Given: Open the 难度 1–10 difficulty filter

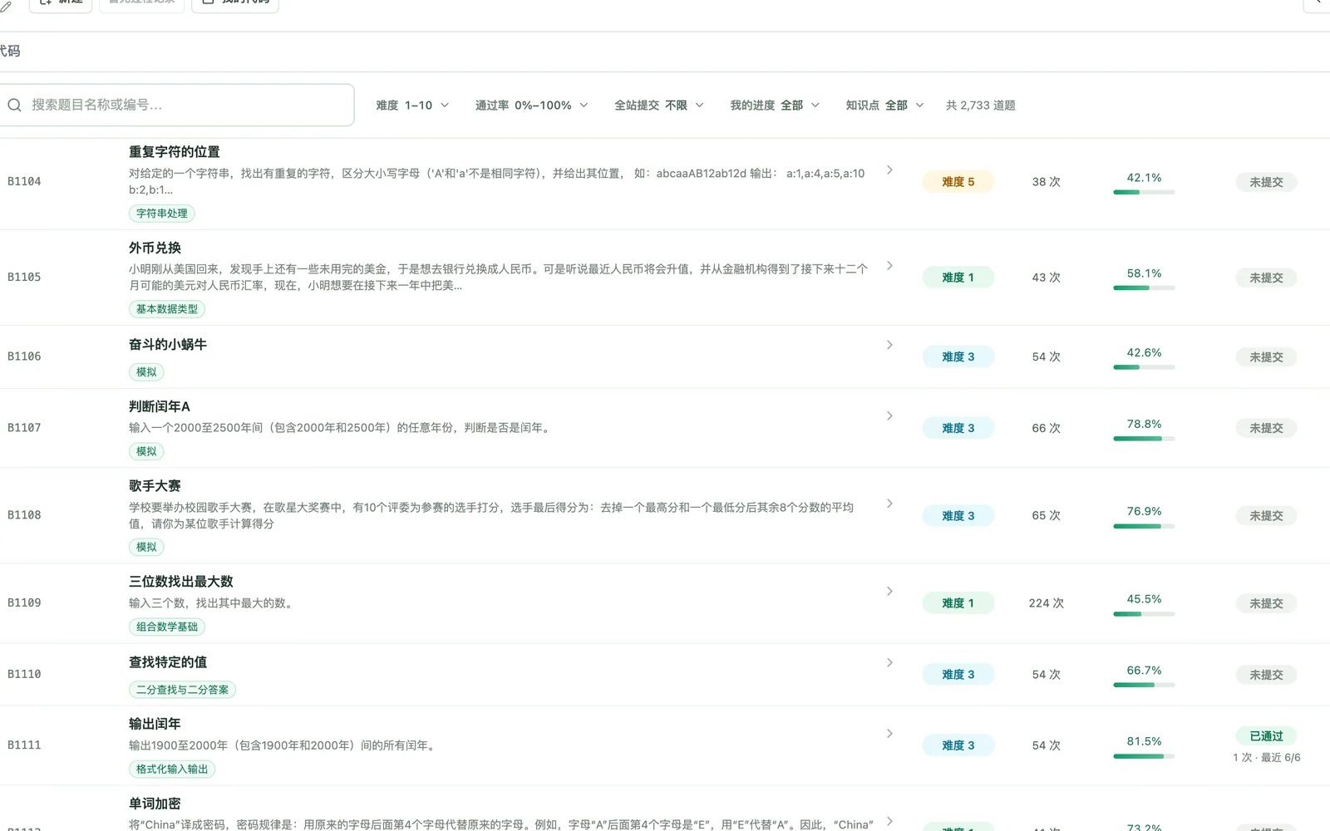Looking at the screenshot, I should point(412,106).
